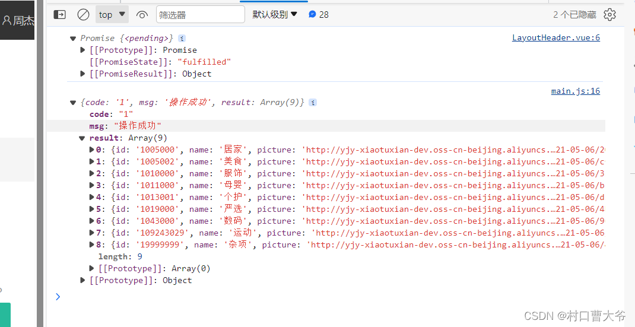The width and height of the screenshot is (635, 327).
Task: Expand [[Prototype]]: Object row
Action: 82,280
